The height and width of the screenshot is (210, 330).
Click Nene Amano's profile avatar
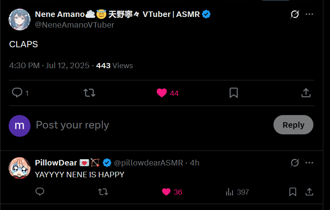19,19
